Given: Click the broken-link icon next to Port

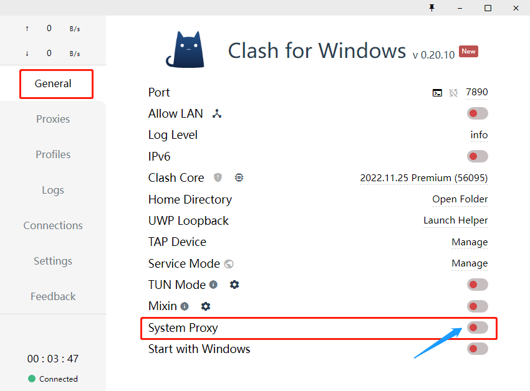Looking at the screenshot, I should tap(453, 92).
